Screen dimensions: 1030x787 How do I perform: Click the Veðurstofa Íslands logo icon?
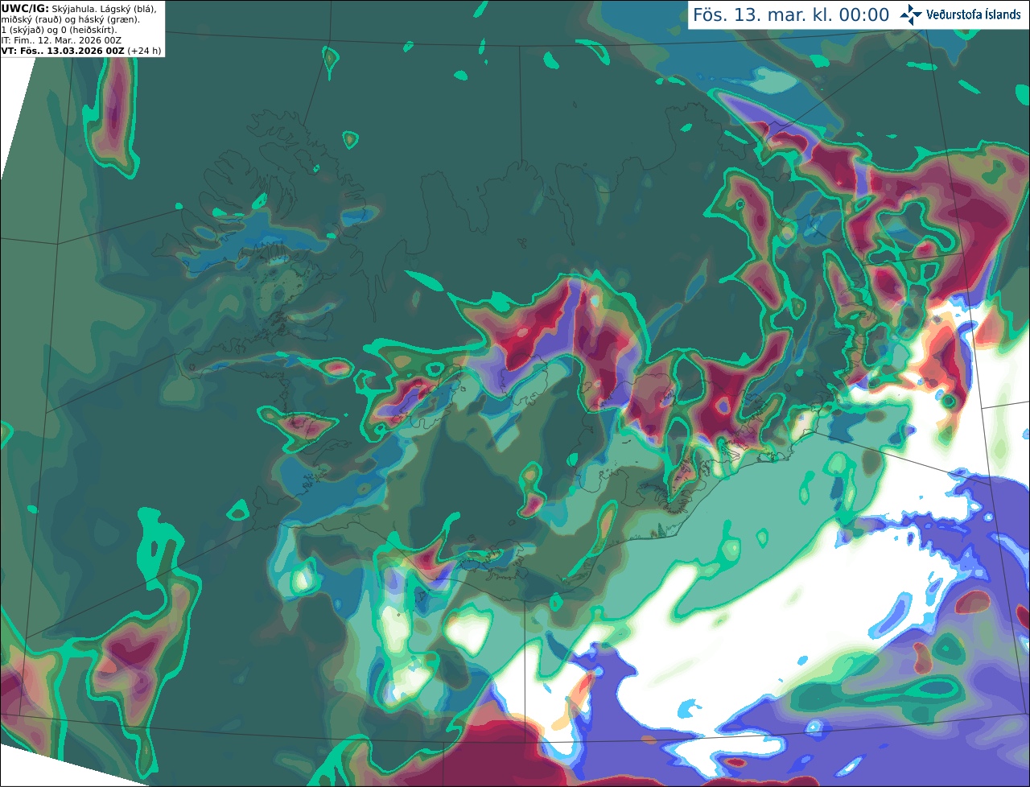pos(911,14)
